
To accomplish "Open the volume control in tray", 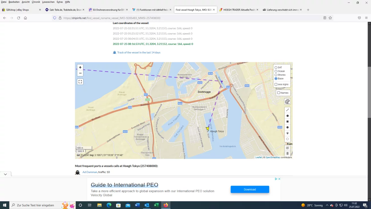I will tap(346, 205).
